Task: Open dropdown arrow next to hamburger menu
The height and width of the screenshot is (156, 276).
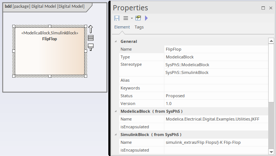Action: (132, 18)
